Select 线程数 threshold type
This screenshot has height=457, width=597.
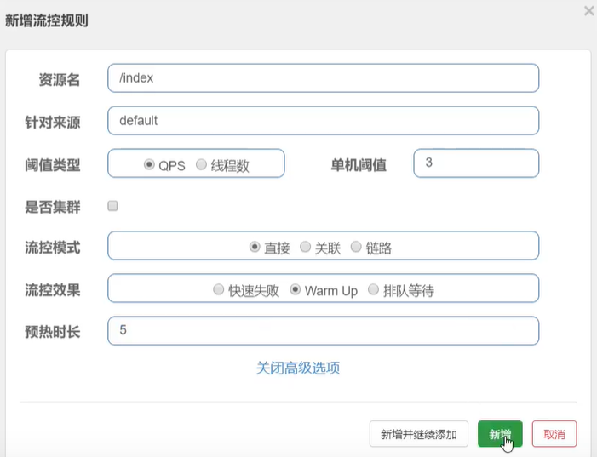tap(201, 164)
